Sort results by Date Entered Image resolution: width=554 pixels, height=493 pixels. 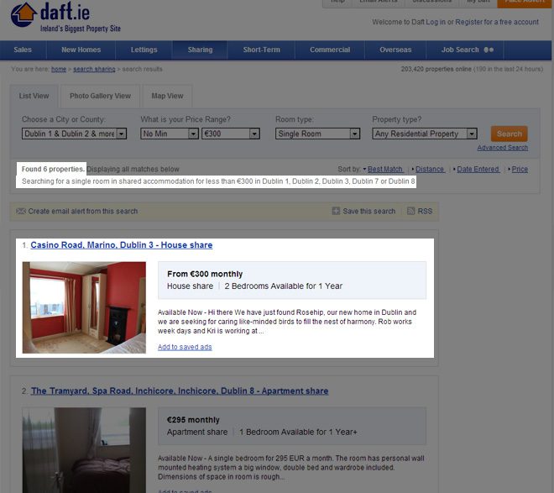click(478, 170)
